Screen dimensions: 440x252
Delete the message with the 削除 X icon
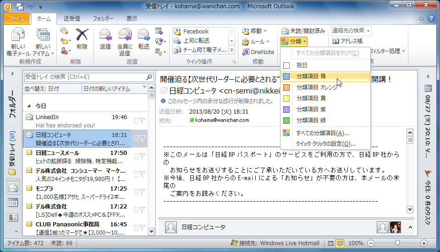coord(82,39)
